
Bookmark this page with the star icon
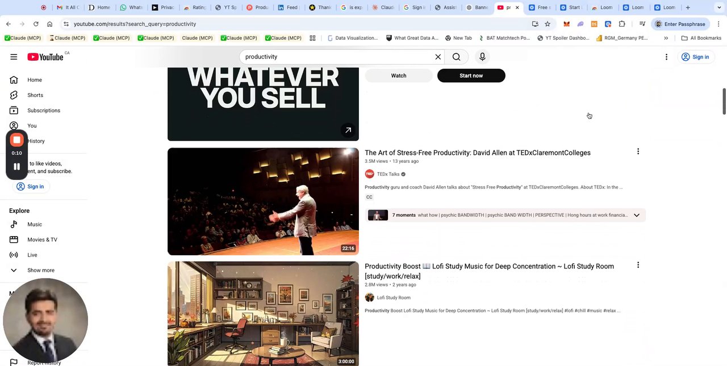pos(548,24)
